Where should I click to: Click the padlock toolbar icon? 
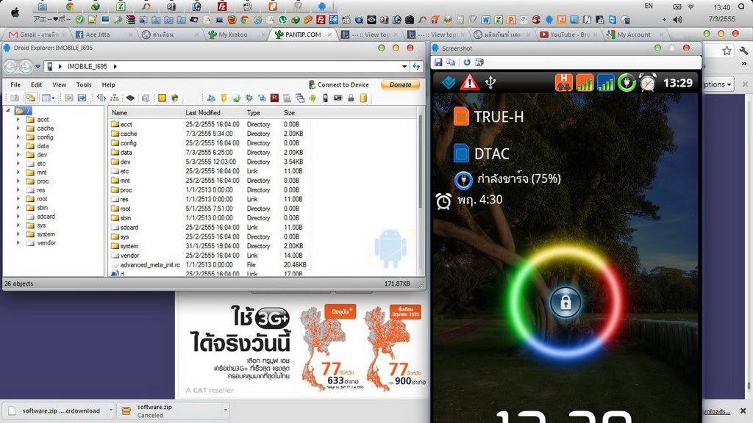click(x=351, y=98)
